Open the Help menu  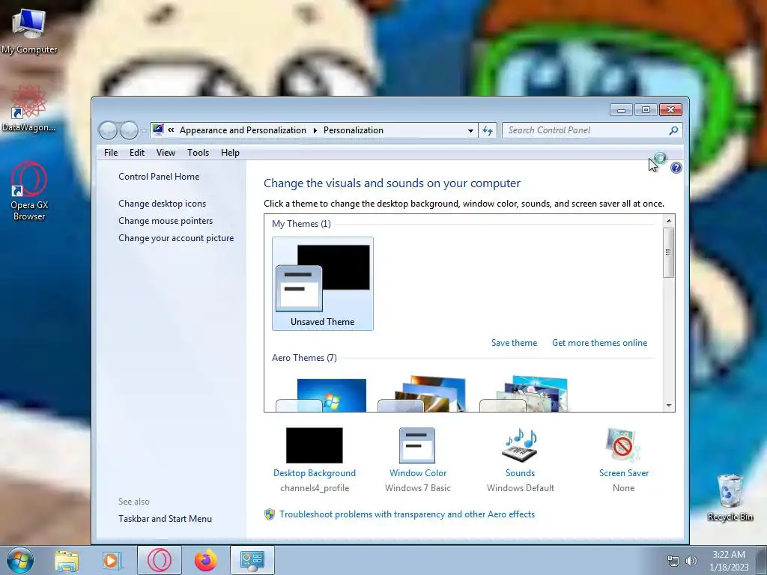230,153
